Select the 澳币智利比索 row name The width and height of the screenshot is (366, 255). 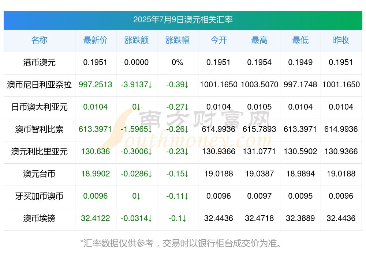coord(39,129)
